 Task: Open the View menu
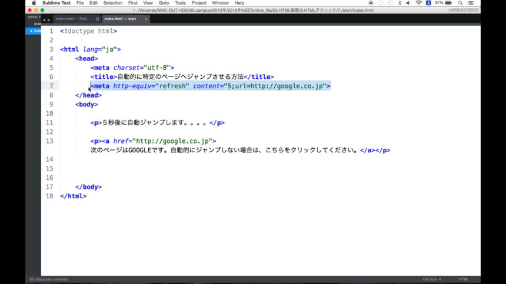click(148, 3)
